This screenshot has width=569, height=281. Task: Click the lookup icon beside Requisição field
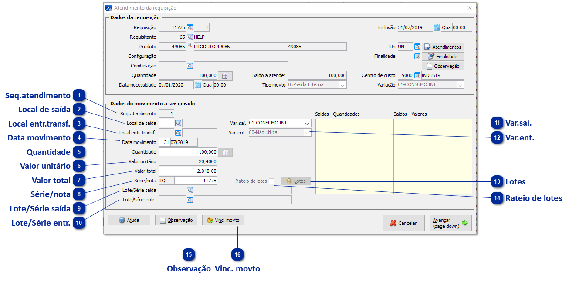190,27
